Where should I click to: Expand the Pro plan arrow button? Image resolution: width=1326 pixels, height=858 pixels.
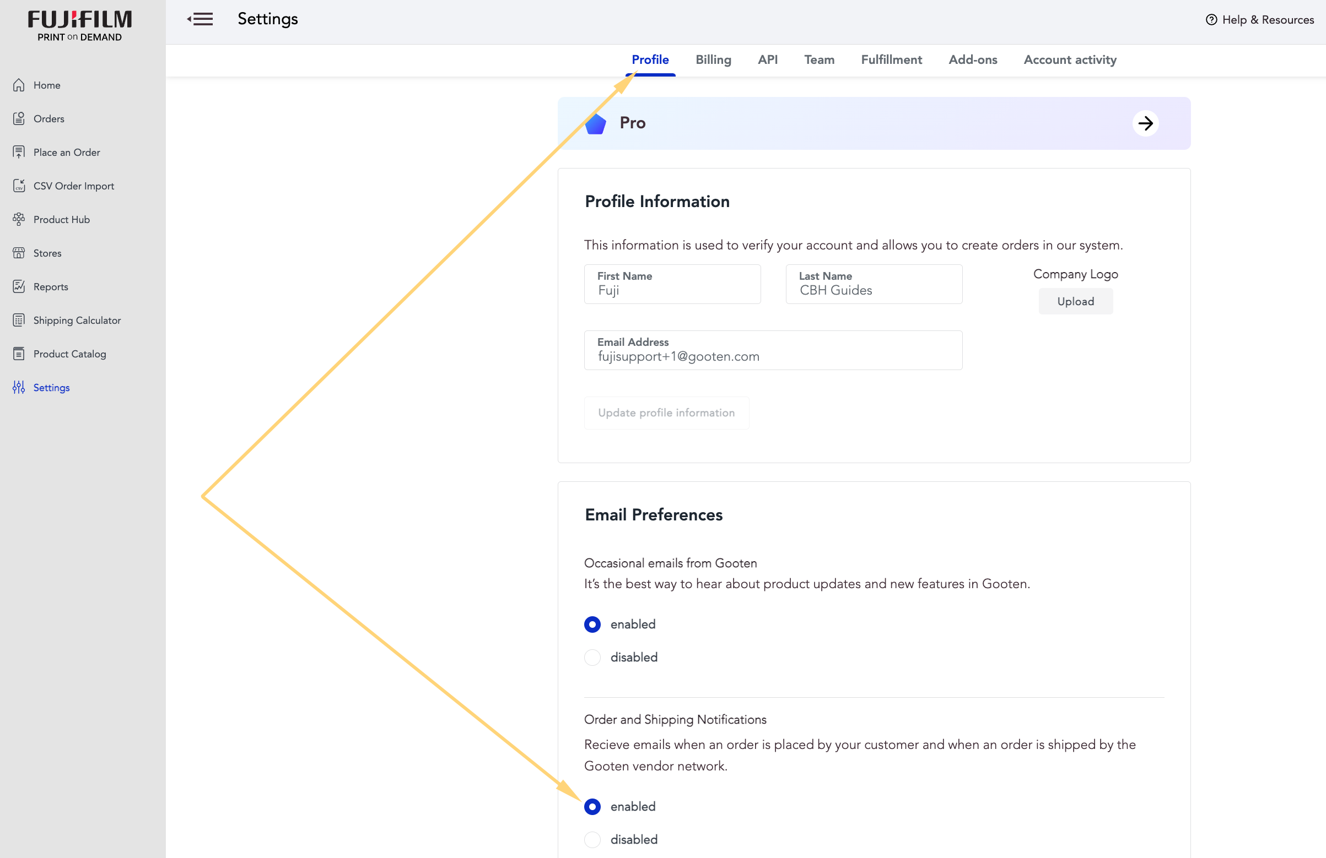(x=1145, y=123)
